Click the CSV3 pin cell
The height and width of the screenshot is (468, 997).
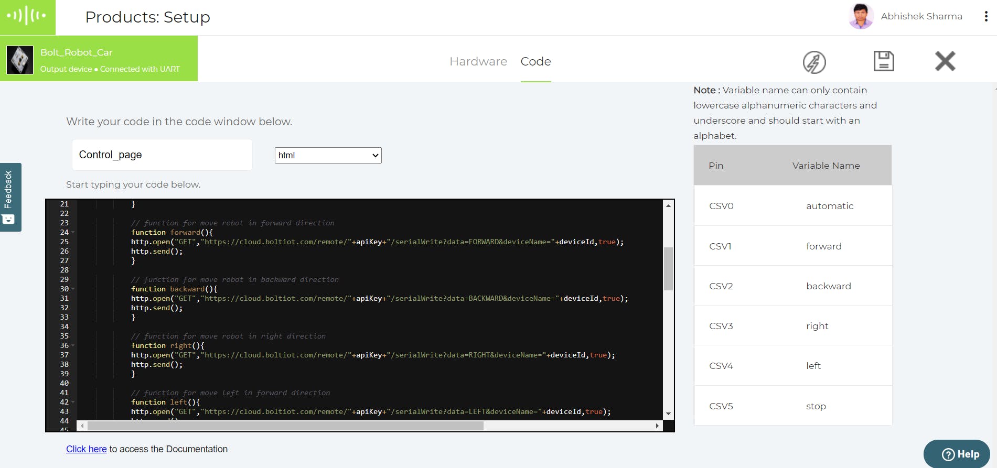pos(721,326)
